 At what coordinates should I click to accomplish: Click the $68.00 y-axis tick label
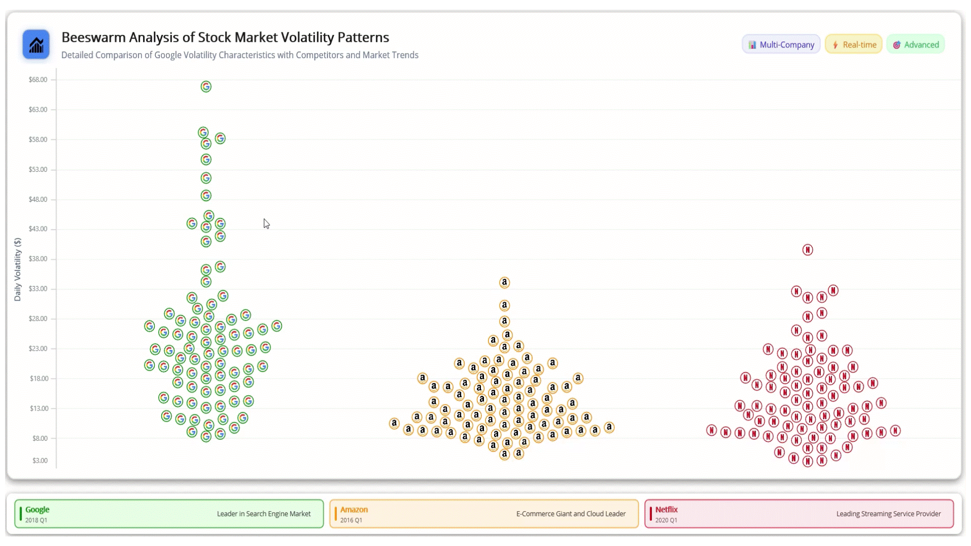(38, 80)
